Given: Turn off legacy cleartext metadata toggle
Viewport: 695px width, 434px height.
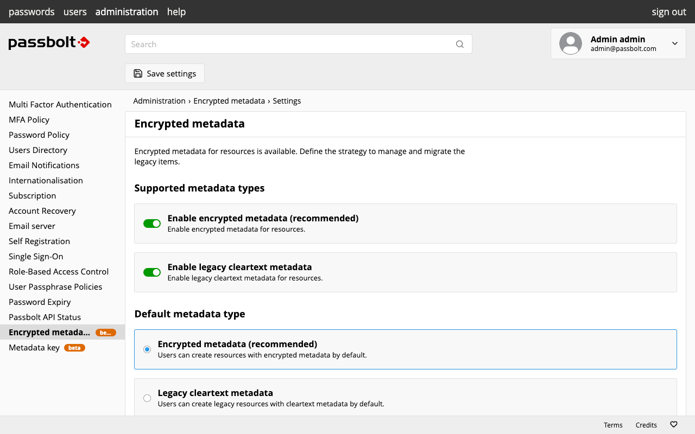Looking at the screenshot, I should (152, 272).
